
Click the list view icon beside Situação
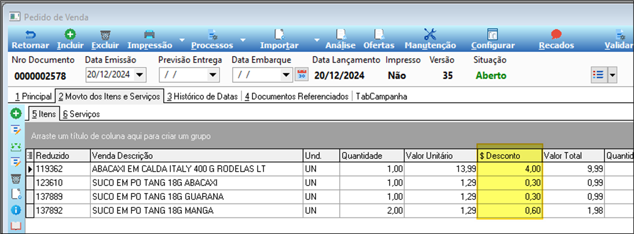598,75
